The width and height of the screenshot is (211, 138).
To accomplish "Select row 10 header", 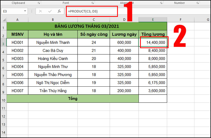I will (x=3, y=99).
